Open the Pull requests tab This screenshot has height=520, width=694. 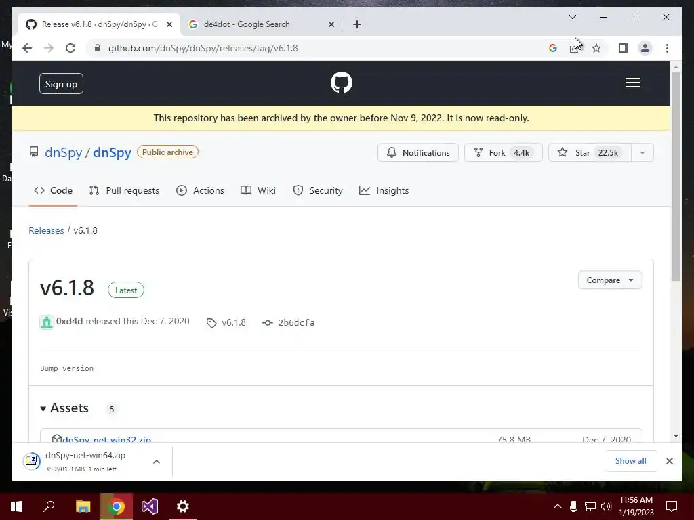124,190
